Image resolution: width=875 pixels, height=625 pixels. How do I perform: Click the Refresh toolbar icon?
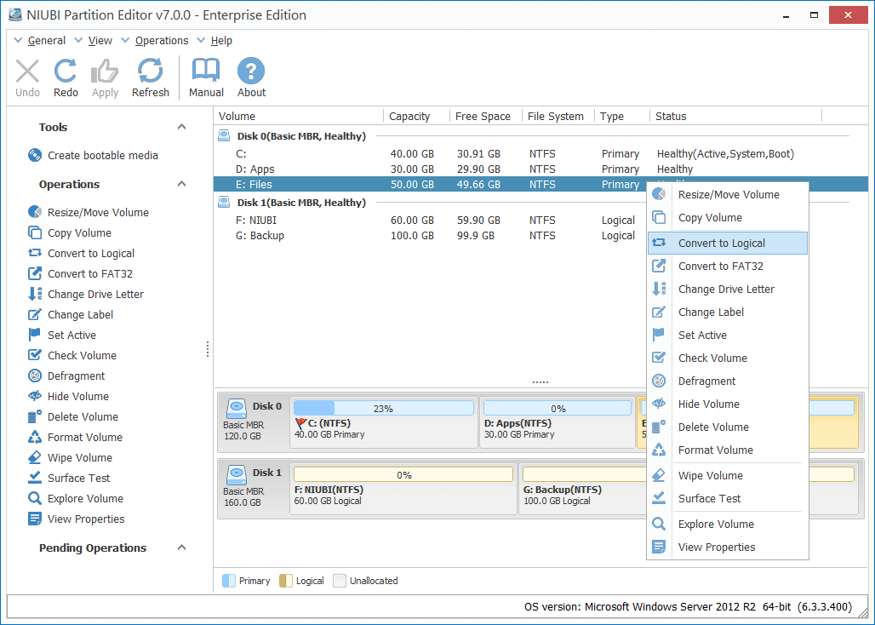150,72
